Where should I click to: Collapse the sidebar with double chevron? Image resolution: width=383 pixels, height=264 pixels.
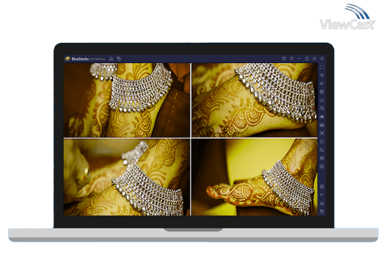[x=322, y=59]
